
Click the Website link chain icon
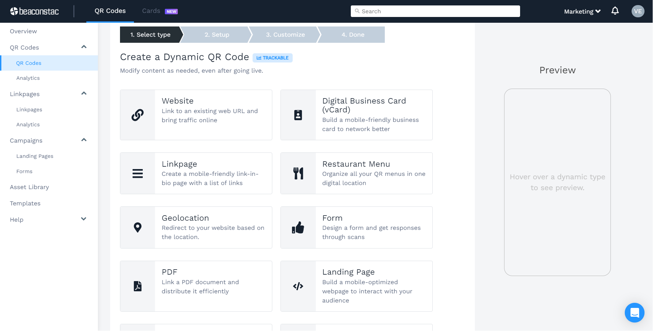[x=138, y=115]
